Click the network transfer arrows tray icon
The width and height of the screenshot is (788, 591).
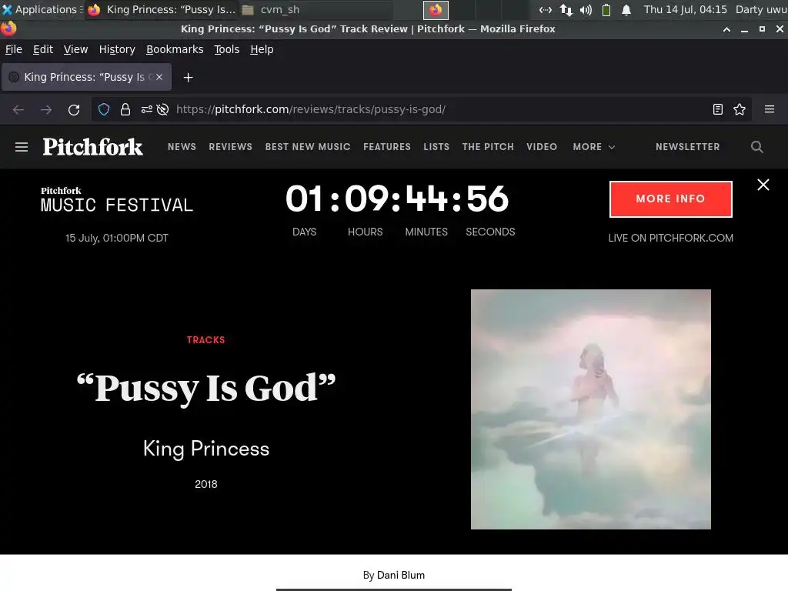(566, 9)
